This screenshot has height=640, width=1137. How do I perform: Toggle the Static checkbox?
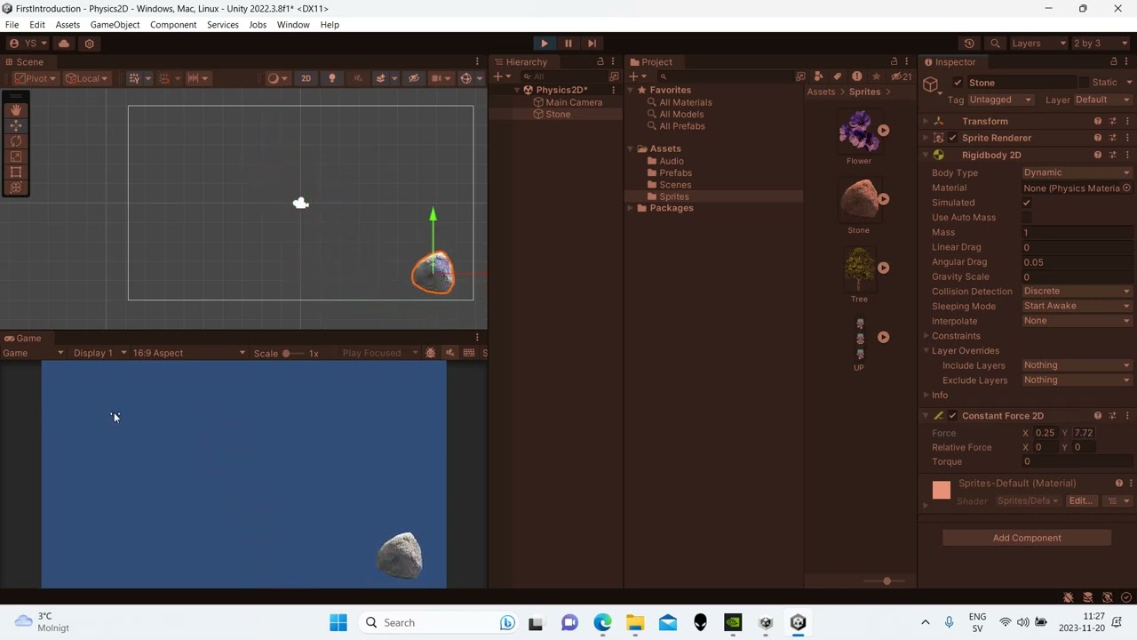1083,83
